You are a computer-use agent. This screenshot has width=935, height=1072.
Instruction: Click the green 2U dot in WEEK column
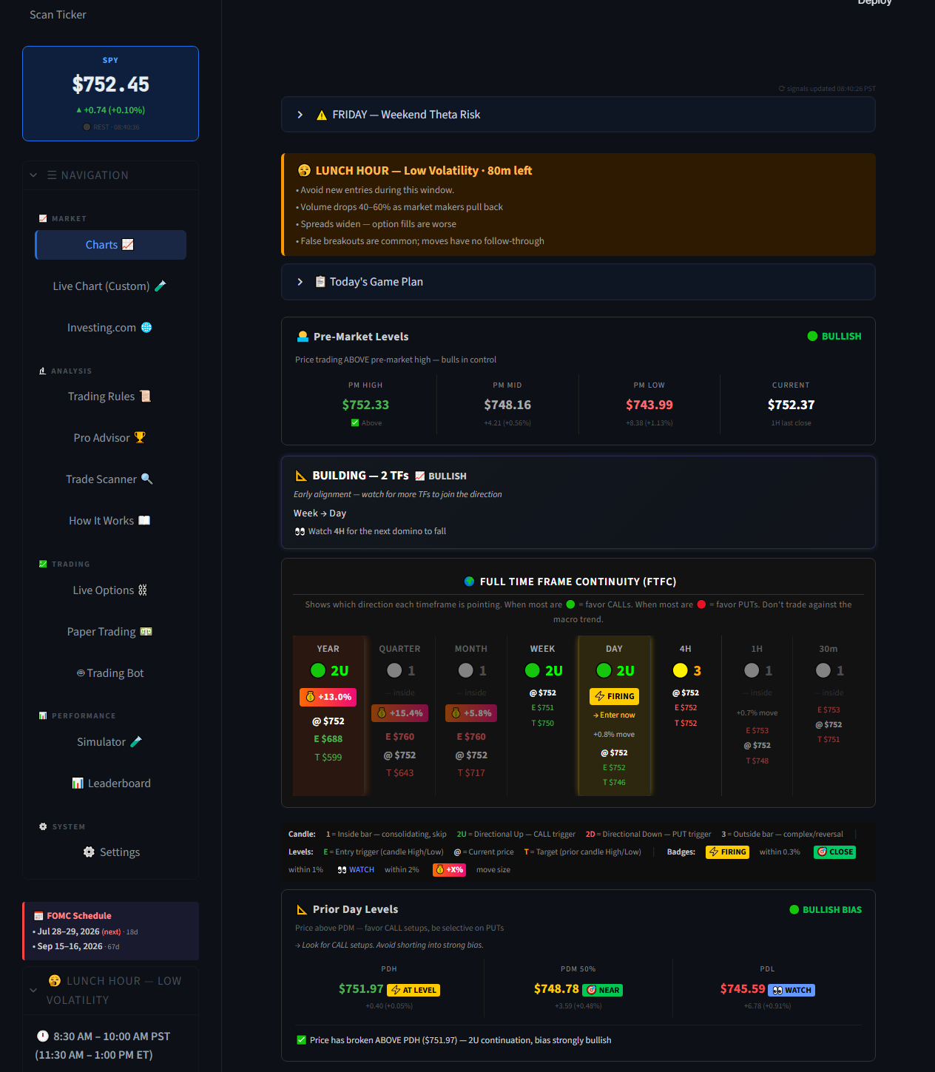tap(532, 670)
